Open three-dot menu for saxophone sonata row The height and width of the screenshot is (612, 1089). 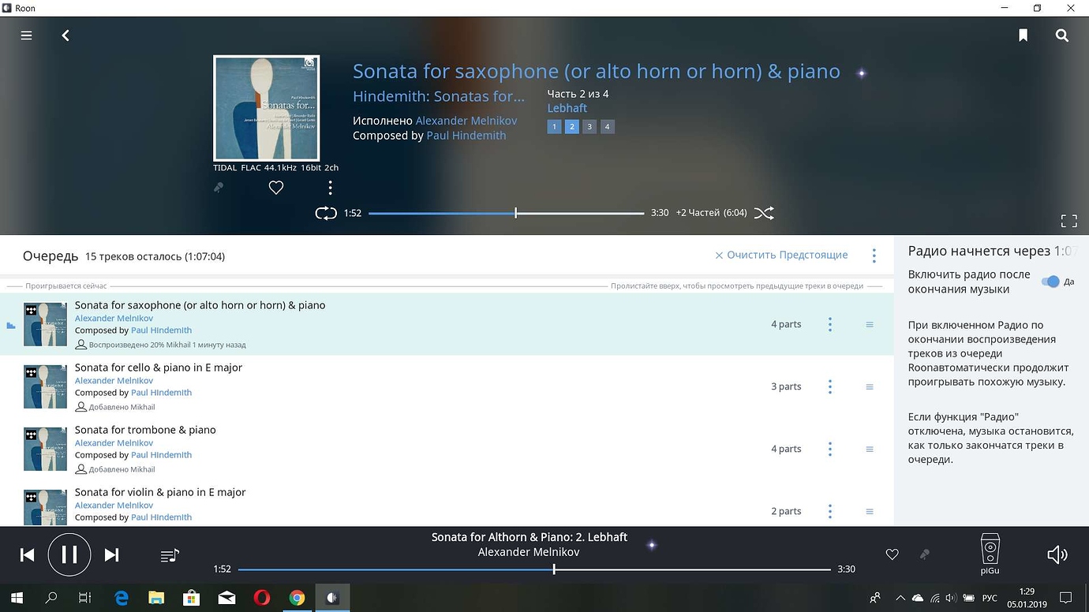(x=829, y=324)
